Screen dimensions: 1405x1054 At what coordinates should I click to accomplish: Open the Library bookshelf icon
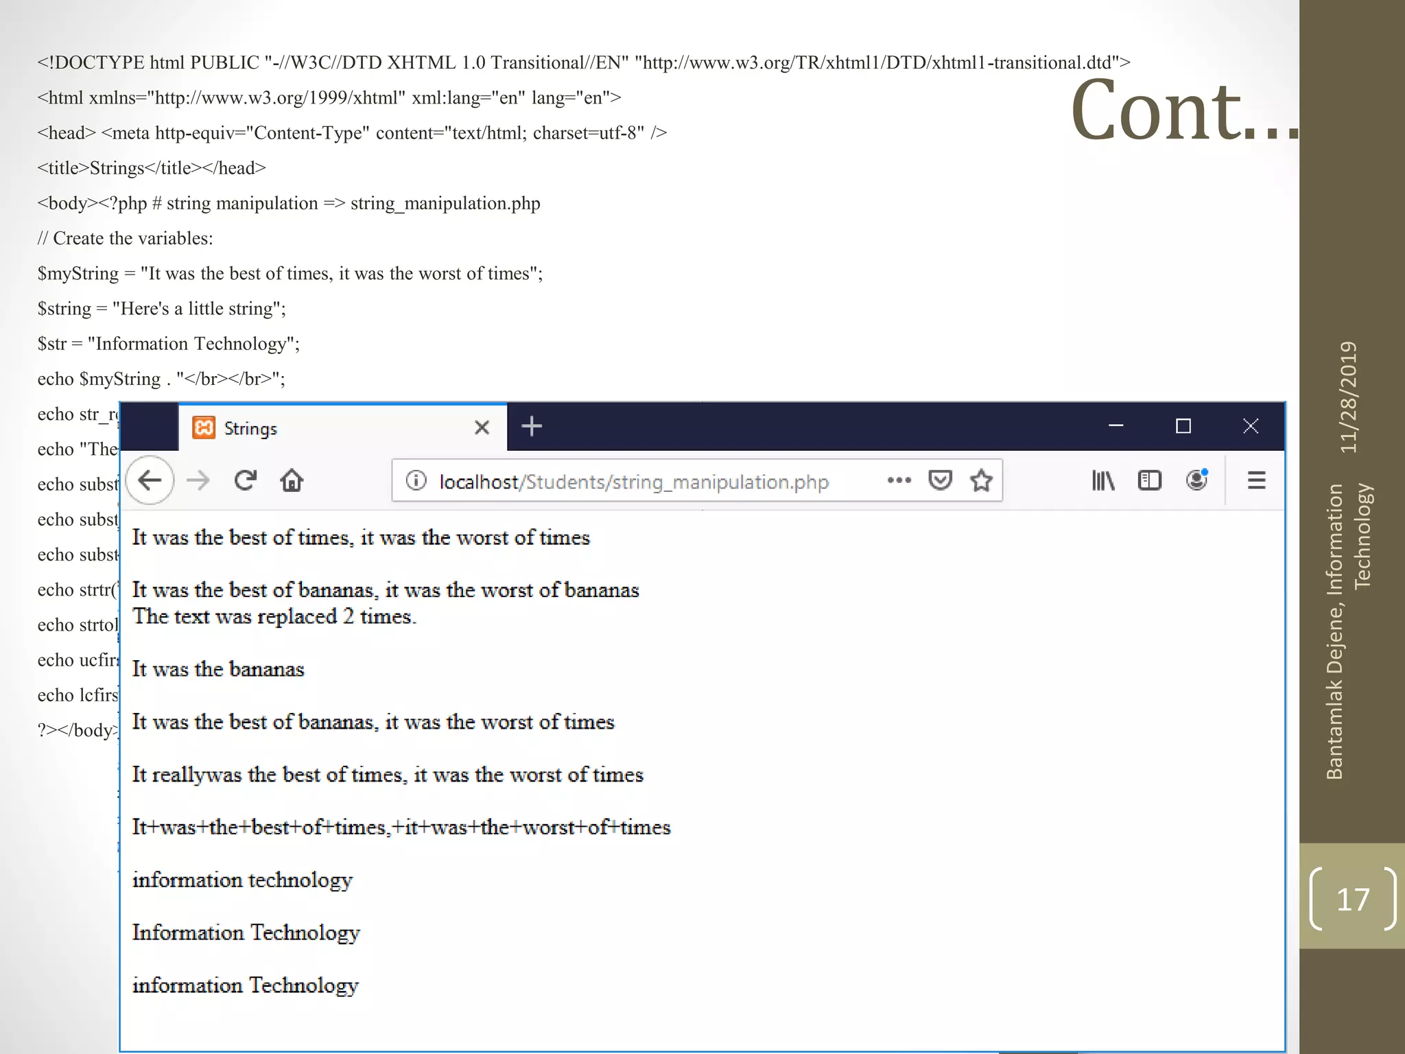point(1102,480)
